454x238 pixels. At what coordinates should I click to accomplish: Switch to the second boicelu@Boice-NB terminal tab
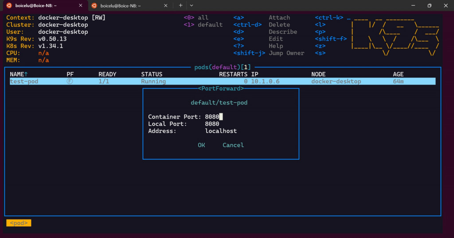129,5
